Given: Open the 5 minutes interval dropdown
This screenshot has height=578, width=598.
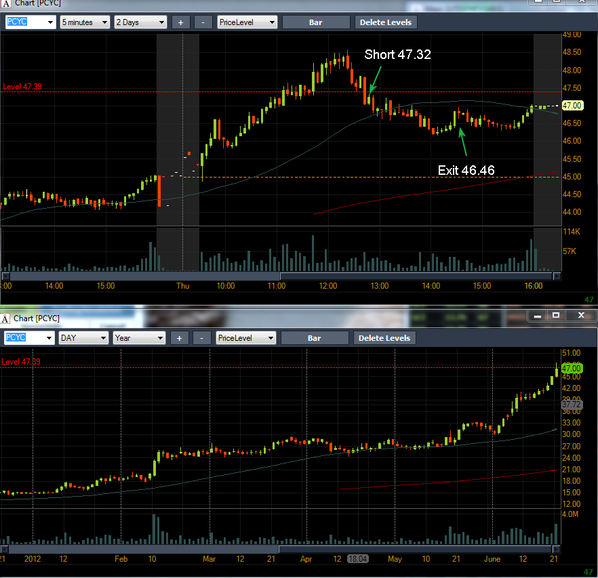Looking at the screenshot, I should (x=85, y=22).
